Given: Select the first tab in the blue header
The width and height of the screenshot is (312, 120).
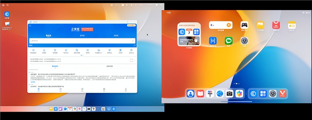Looking at the screenshot, I should coord(48,35).
